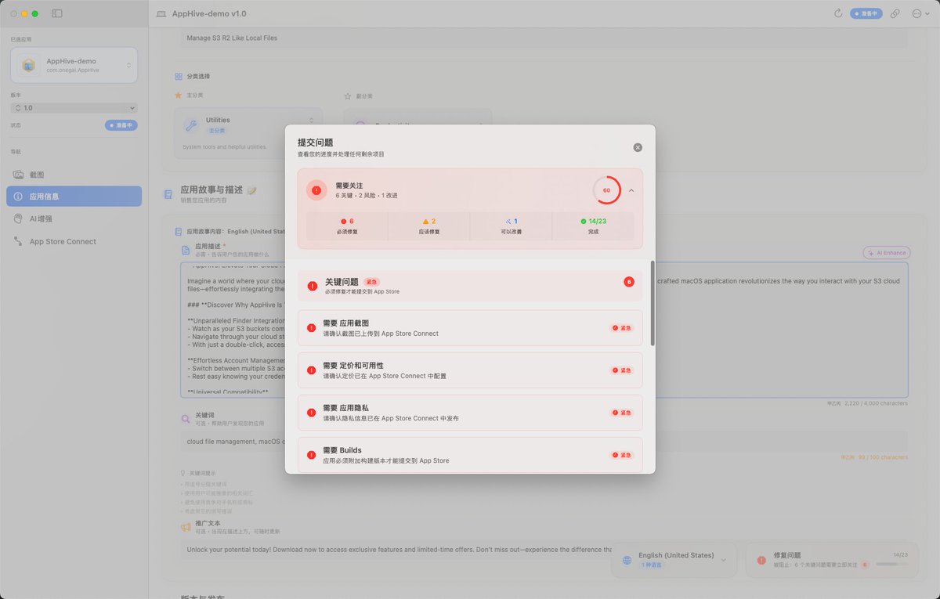Image resolution: width=940 pixels, height=599 pixels.
Task: Click alert icon on 应用隐私 row
Action: (312, 413)
